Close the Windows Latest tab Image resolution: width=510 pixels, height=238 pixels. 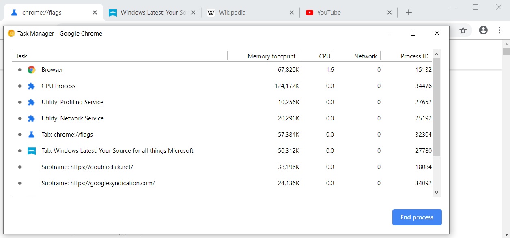point(193,13)
